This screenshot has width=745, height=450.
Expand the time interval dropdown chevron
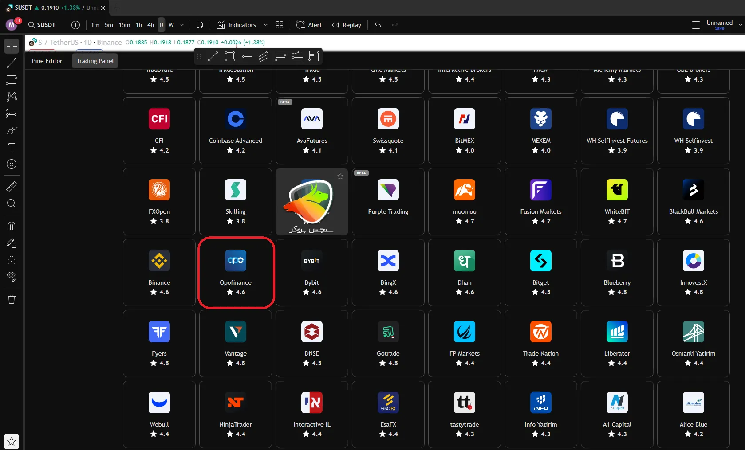[x=182, y=25]
